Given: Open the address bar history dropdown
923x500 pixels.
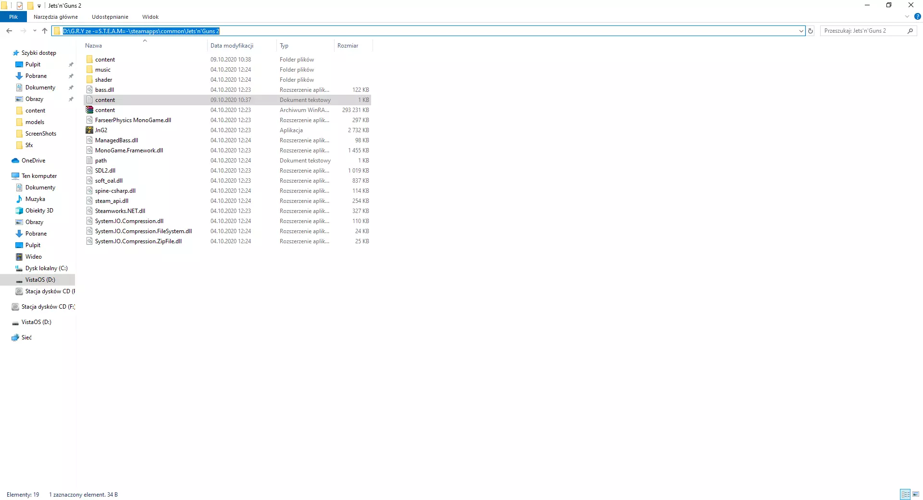Looking at the screenshot, I should tap(801, 31).
